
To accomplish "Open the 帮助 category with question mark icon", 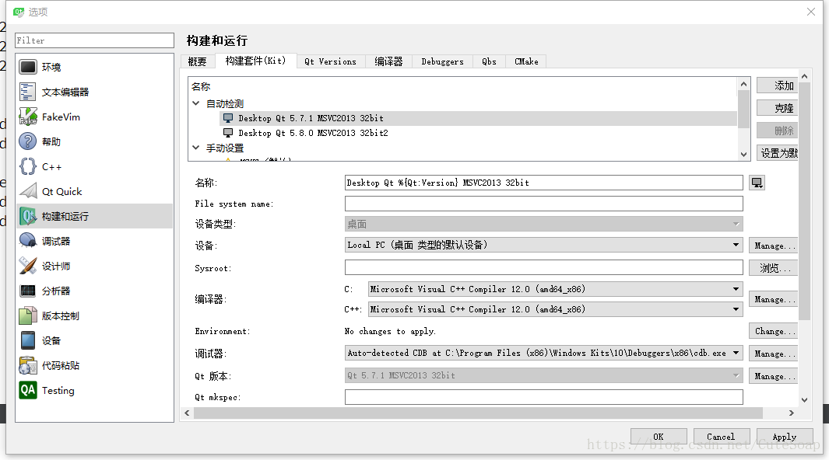I will tap(94, 141).
